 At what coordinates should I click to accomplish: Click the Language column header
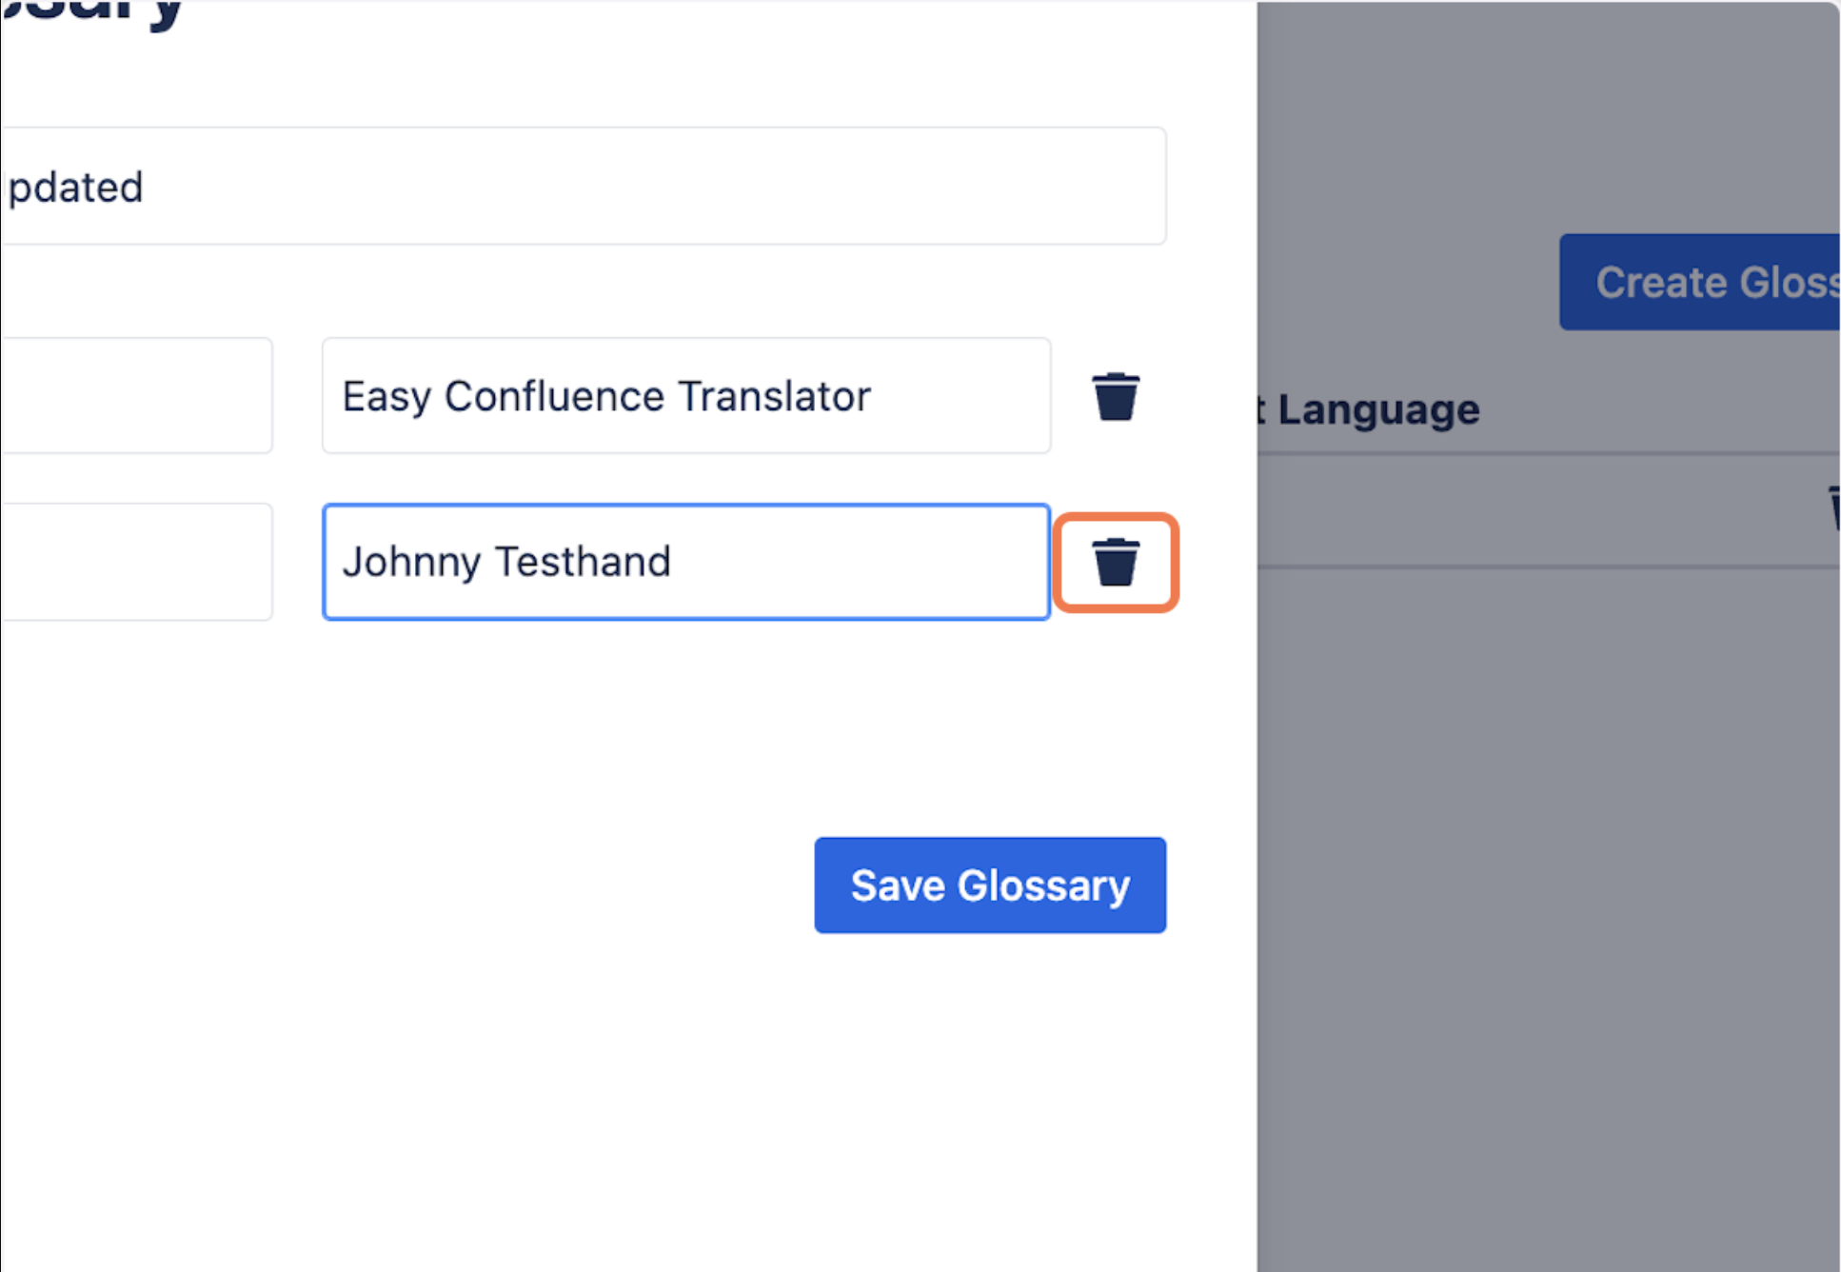click(1376, 410)
